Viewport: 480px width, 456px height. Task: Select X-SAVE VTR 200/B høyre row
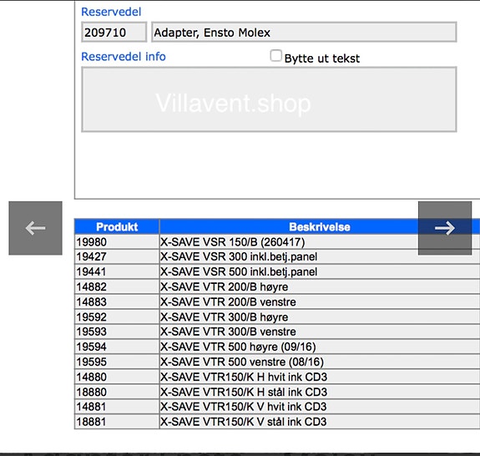click(x=277, y=286)
